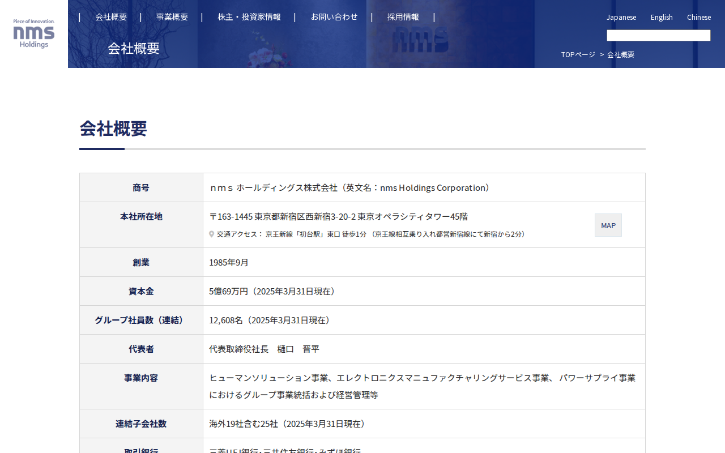The image size is (725, 453).
Task: Select the 代表者 row header
Action: 141,349
